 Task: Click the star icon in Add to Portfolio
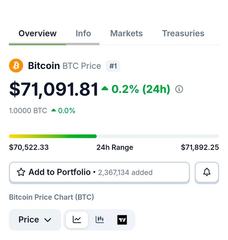coord(21,172)
